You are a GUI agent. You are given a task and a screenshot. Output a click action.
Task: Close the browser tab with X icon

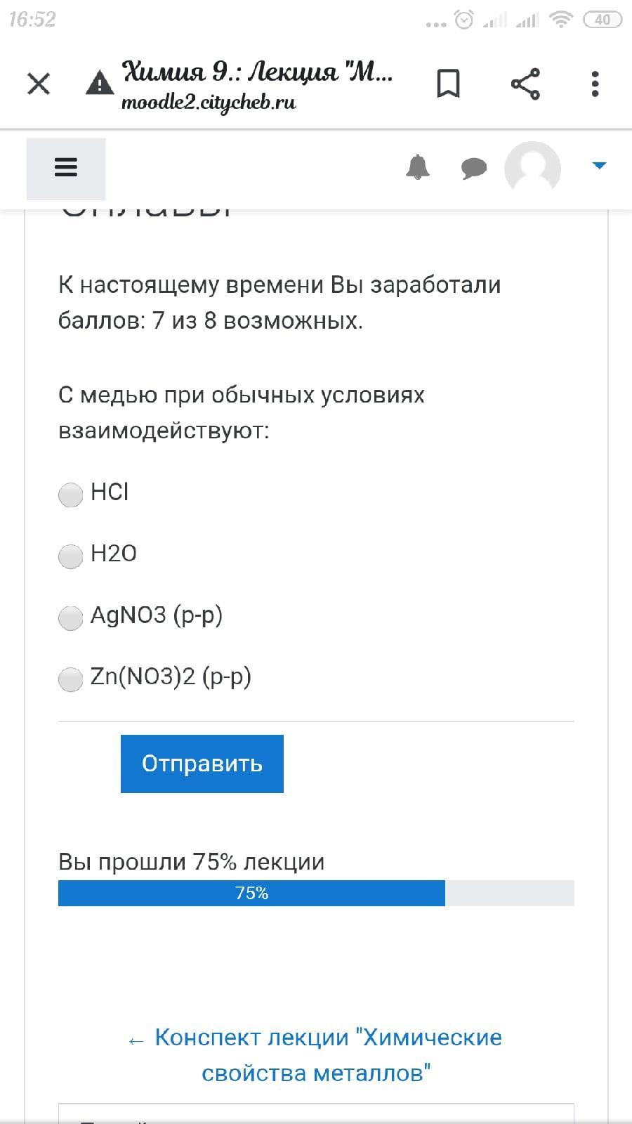[x=39, y=84]
